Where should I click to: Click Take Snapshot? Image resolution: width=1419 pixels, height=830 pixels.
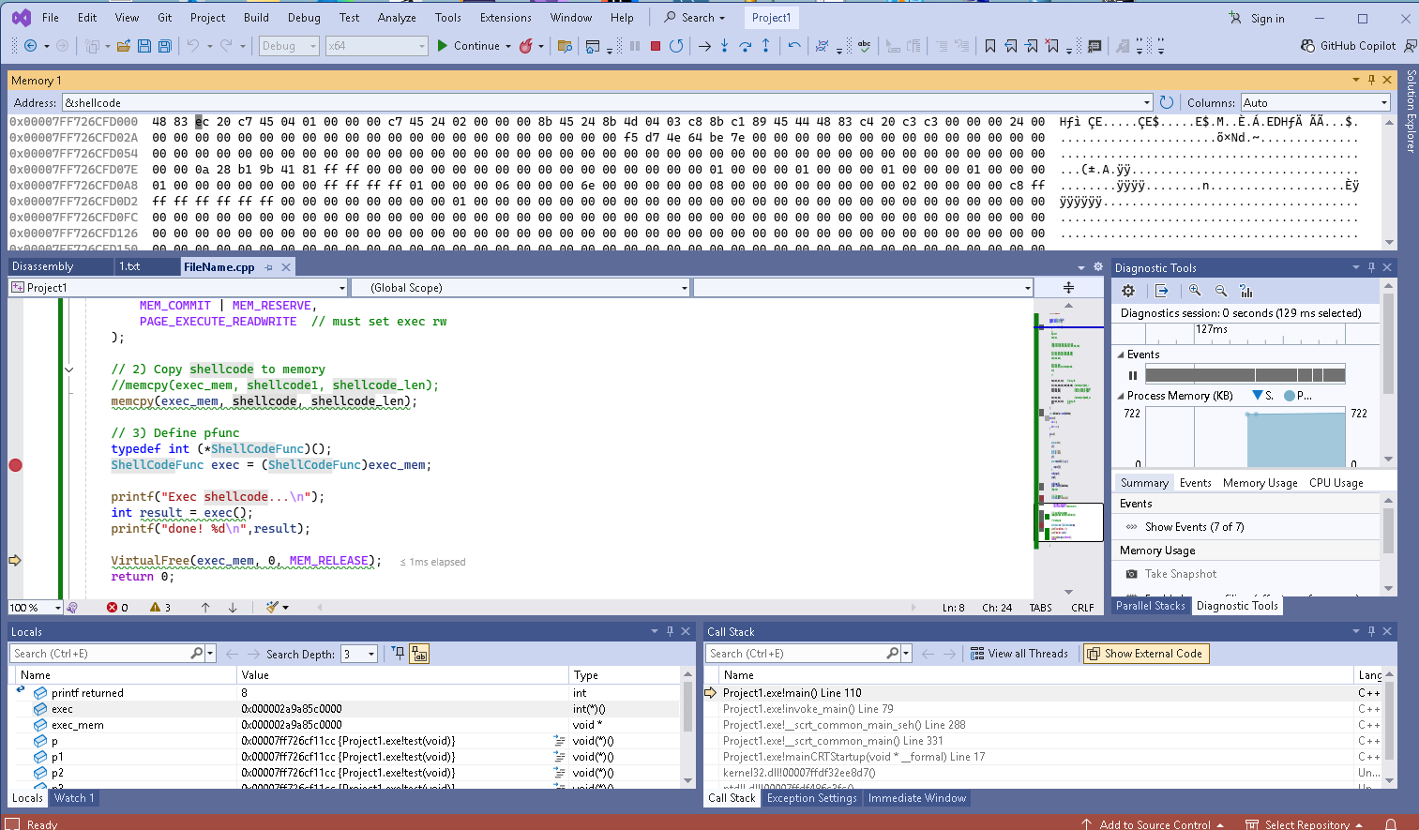point(1180,574)
